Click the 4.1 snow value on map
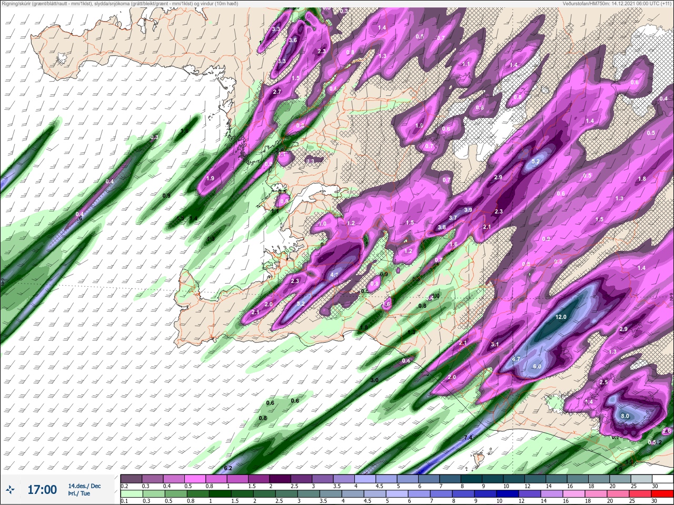Viewport: 674px width, 505px height. [x=334, y=275]
